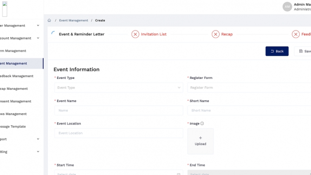311x175 pixels.
Task: Click the home breadcrumb icon
Action: click(x=49, y=20)
